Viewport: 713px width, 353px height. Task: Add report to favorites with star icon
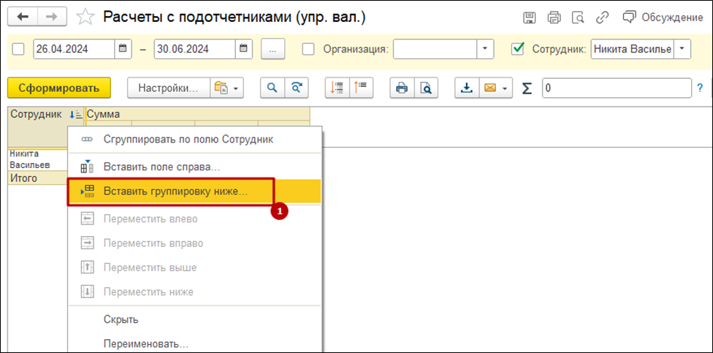[x=85, y=17]
